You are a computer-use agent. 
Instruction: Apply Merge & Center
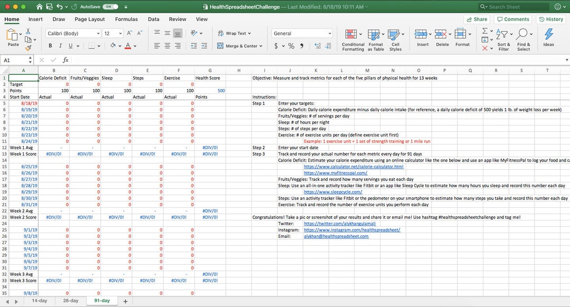tap(236, 44)
